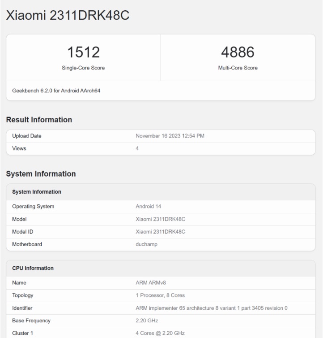Click the Operating System label
The image size is (323, 338).
pos(33,207)
